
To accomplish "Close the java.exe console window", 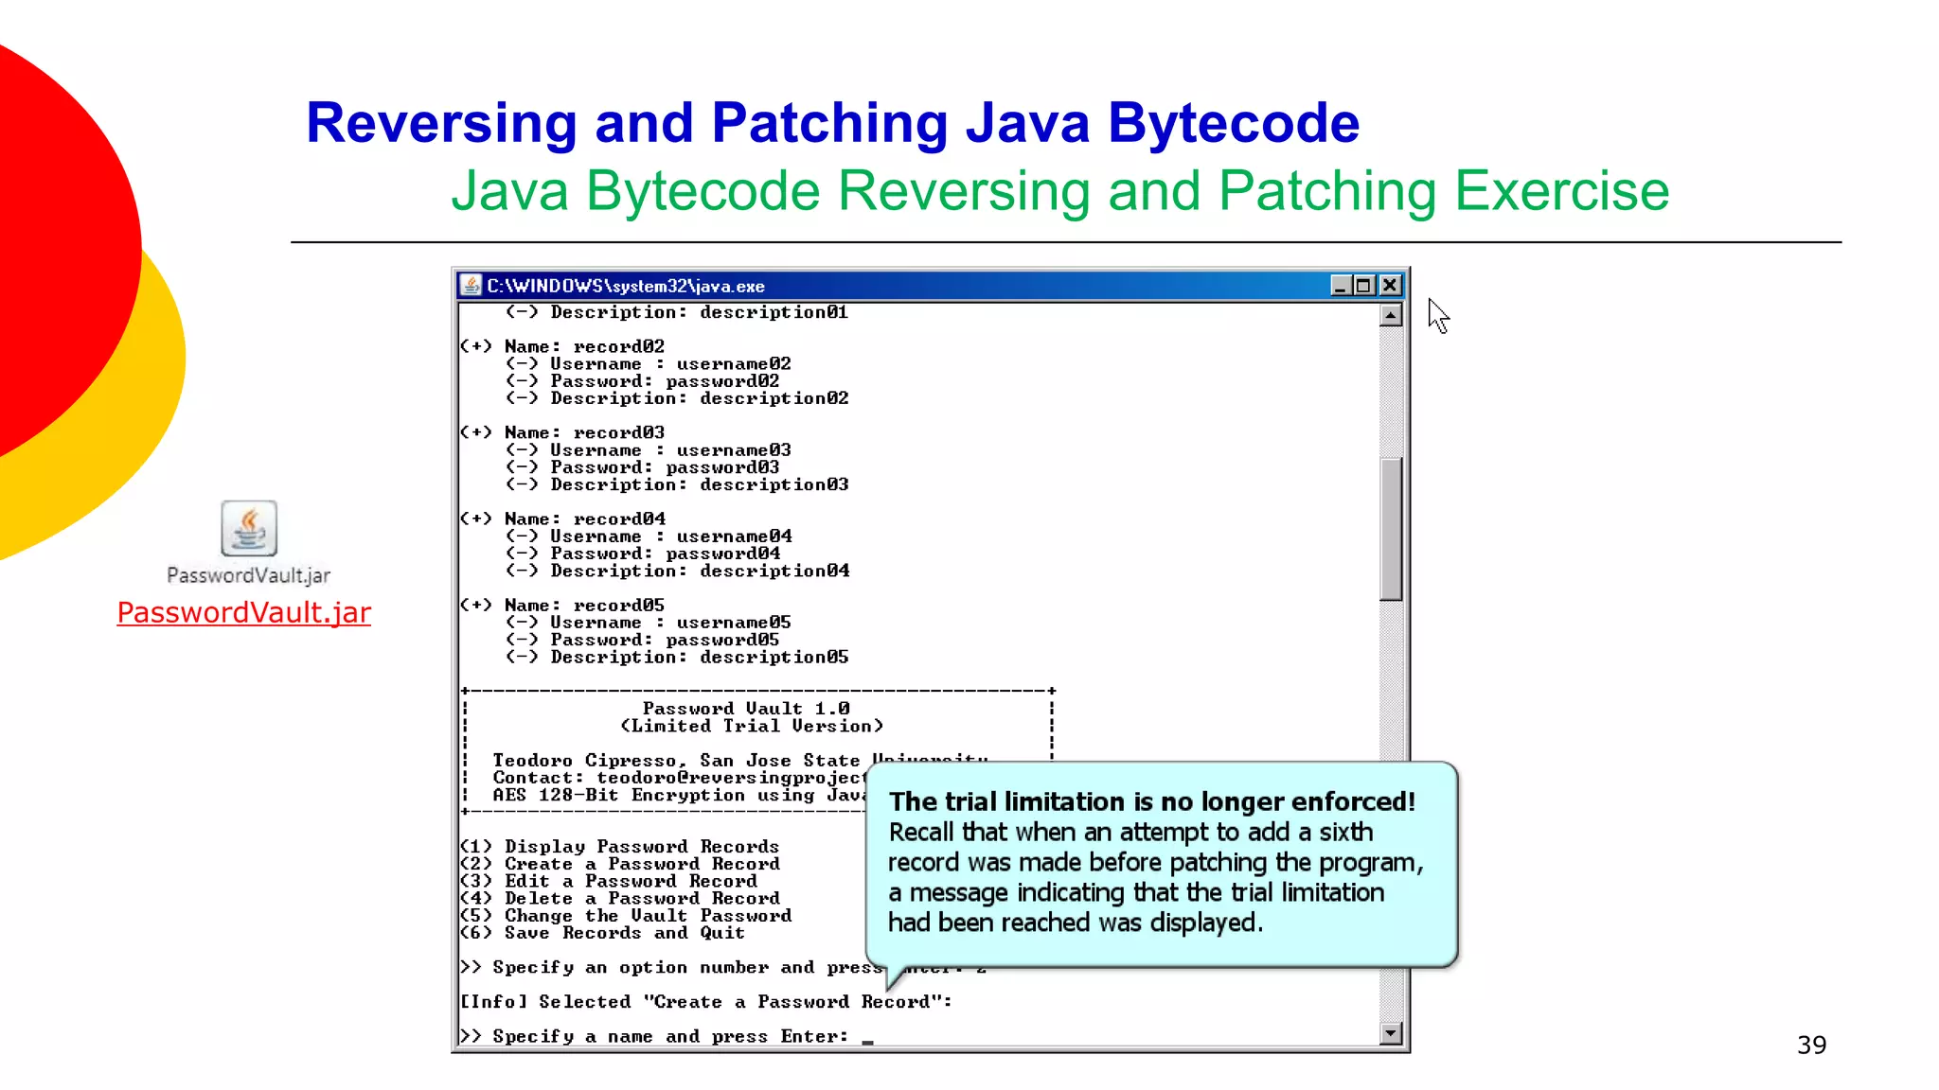I will [x=1389, y=285].
